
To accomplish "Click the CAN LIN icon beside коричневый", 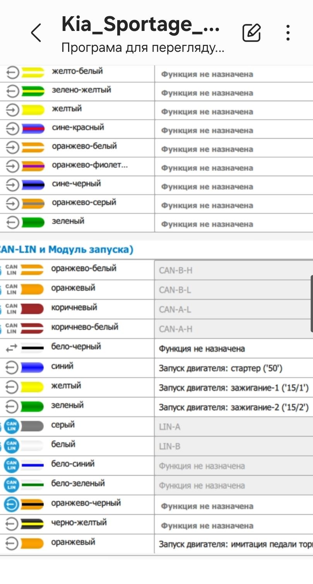I will click(x=11, y=309).
